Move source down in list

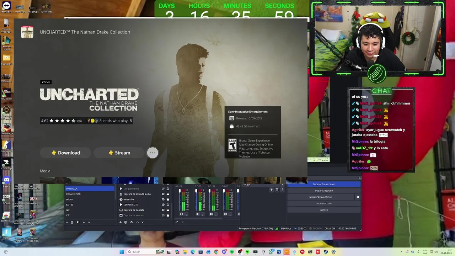point(143,222)
